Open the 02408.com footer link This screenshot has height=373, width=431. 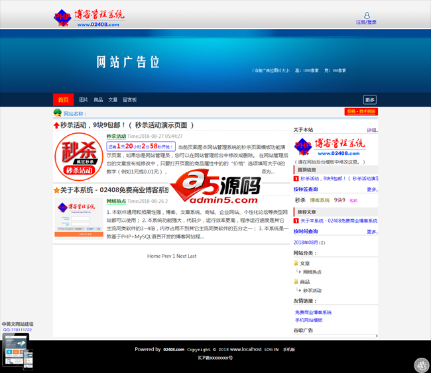[x=174, y=349]
